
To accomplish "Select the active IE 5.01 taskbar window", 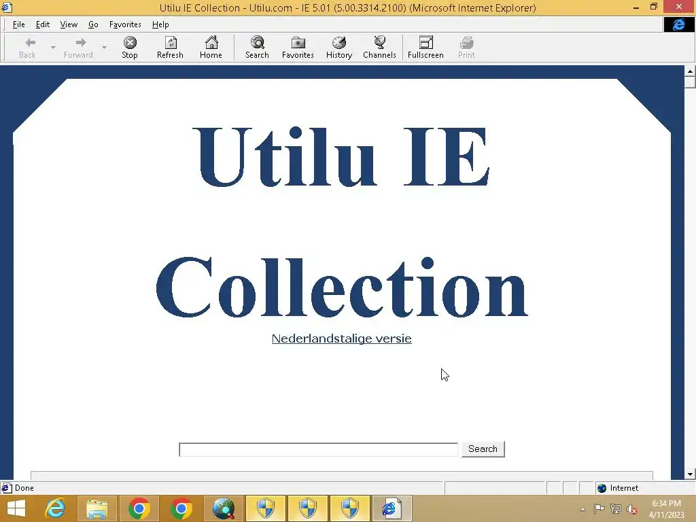I will [x=391, y=508].
